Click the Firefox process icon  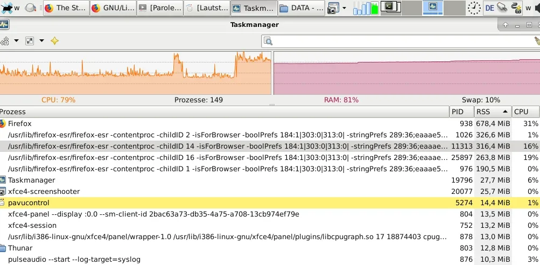[3, 123]
